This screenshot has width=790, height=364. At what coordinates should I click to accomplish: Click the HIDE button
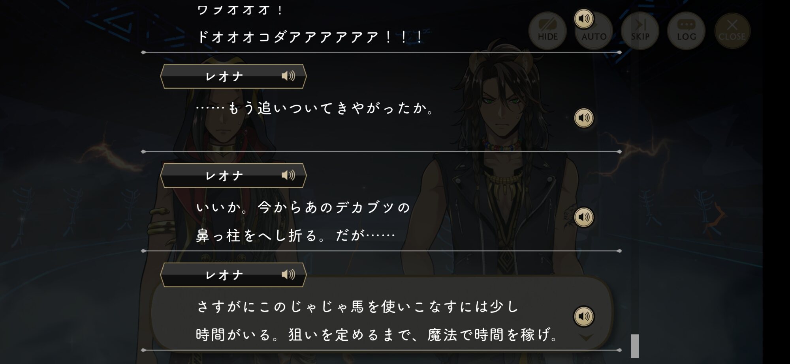tap(547, 31)
